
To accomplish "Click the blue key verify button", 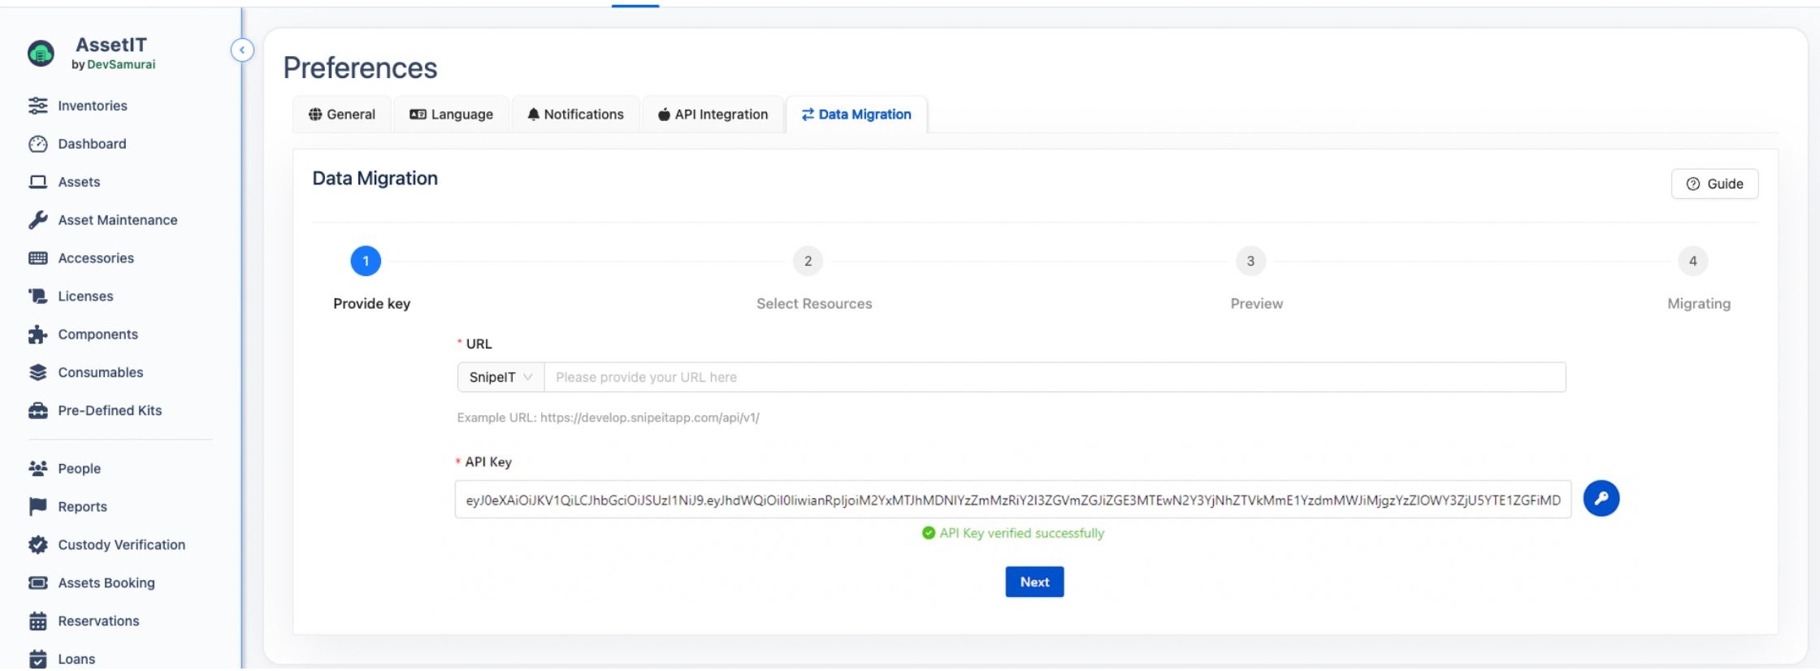I will click(1601, 499).
